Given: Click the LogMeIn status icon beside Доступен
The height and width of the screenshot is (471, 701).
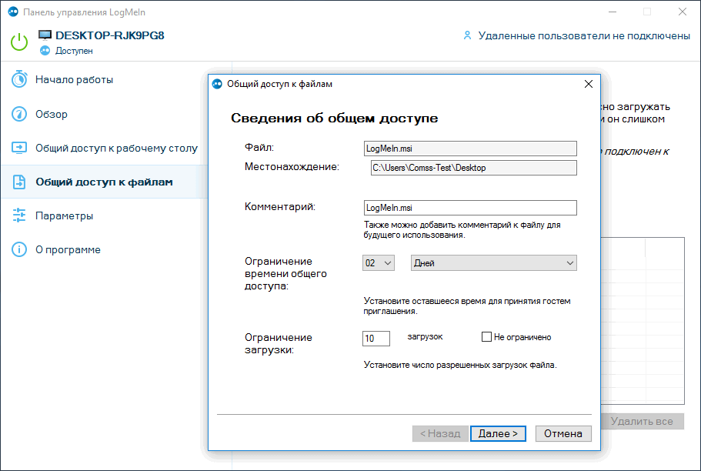Looking at the screenshot, I should 45,51.
